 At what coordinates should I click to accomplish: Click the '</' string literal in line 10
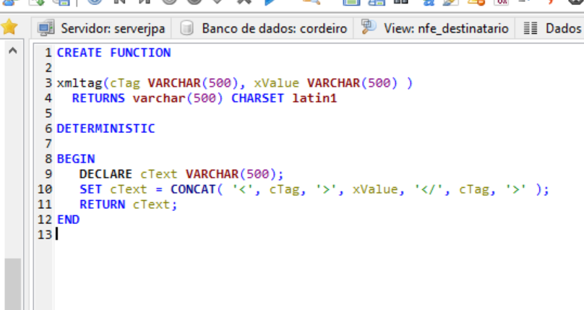[428, 189]
